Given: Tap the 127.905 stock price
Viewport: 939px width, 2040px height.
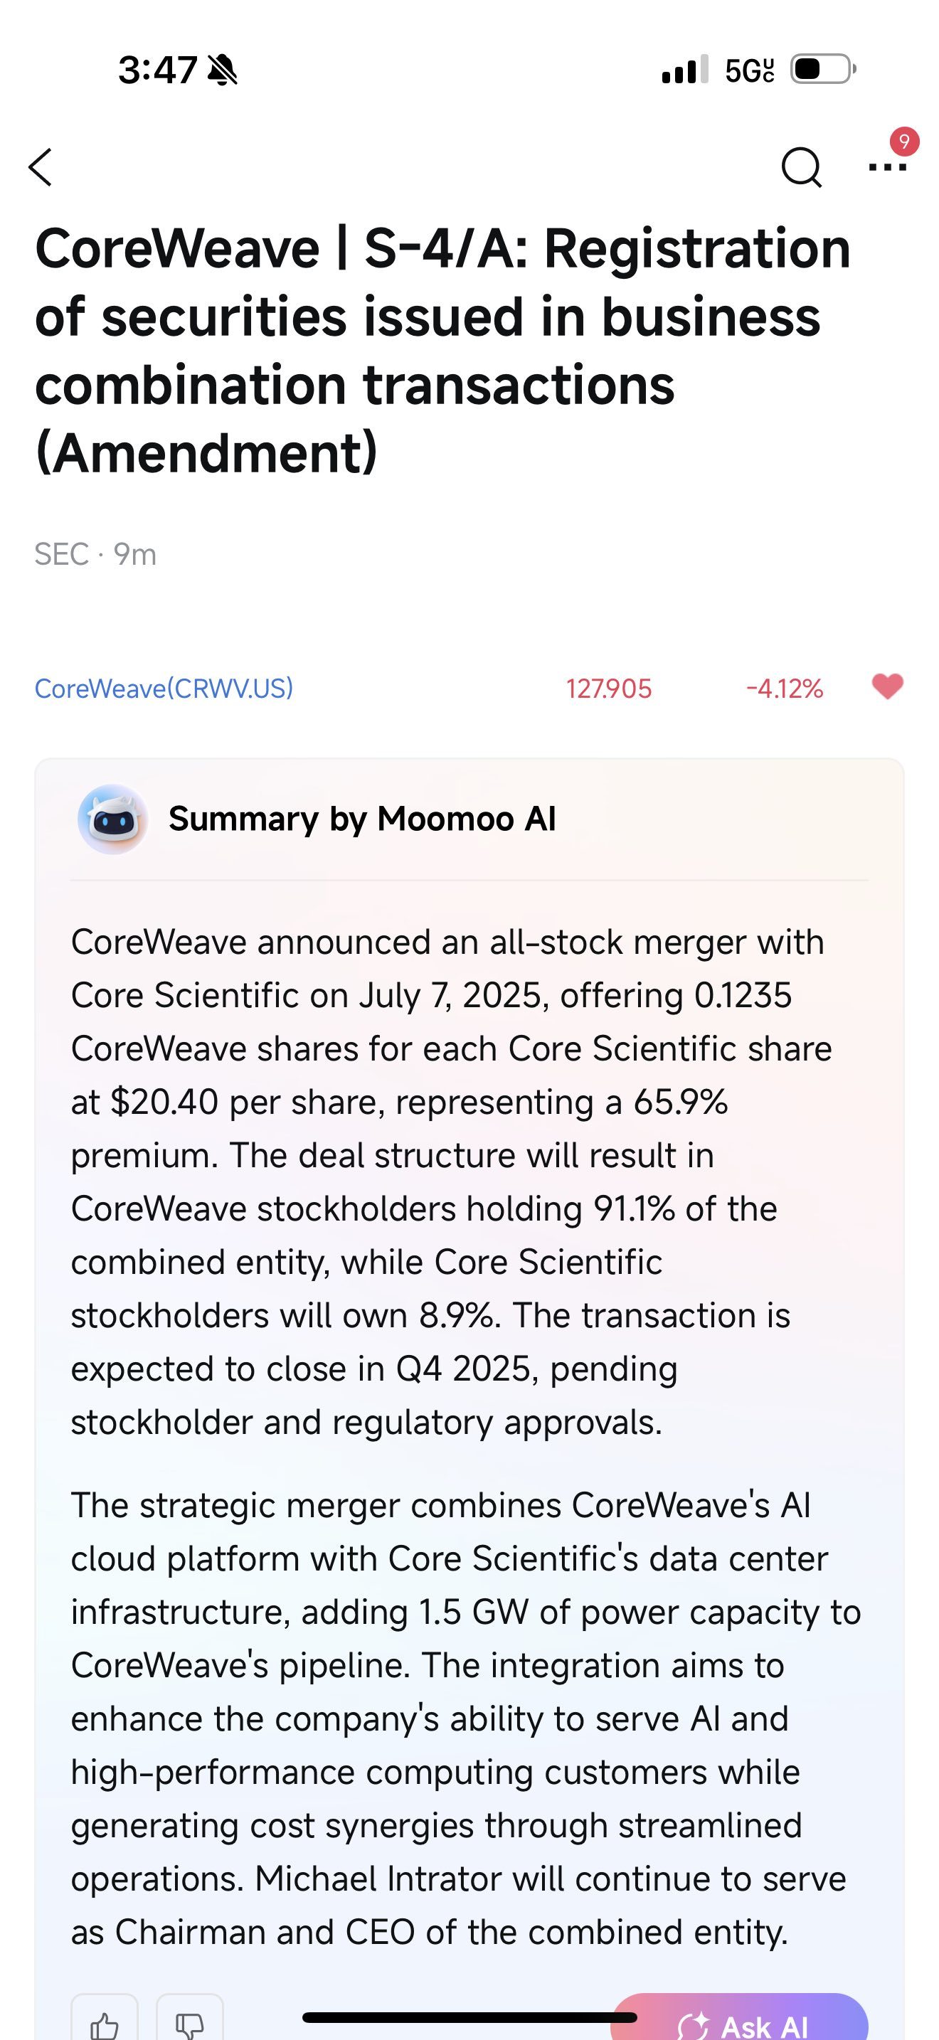Looking at the screenshot, I should [608, 689].
